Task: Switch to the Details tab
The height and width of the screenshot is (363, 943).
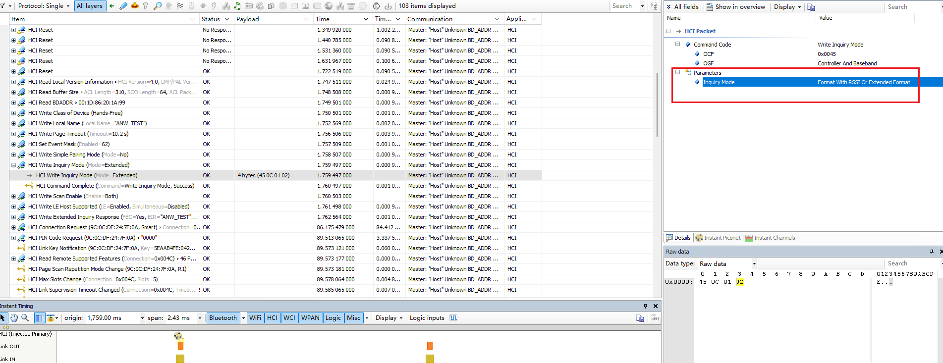Action: point(678,238)
